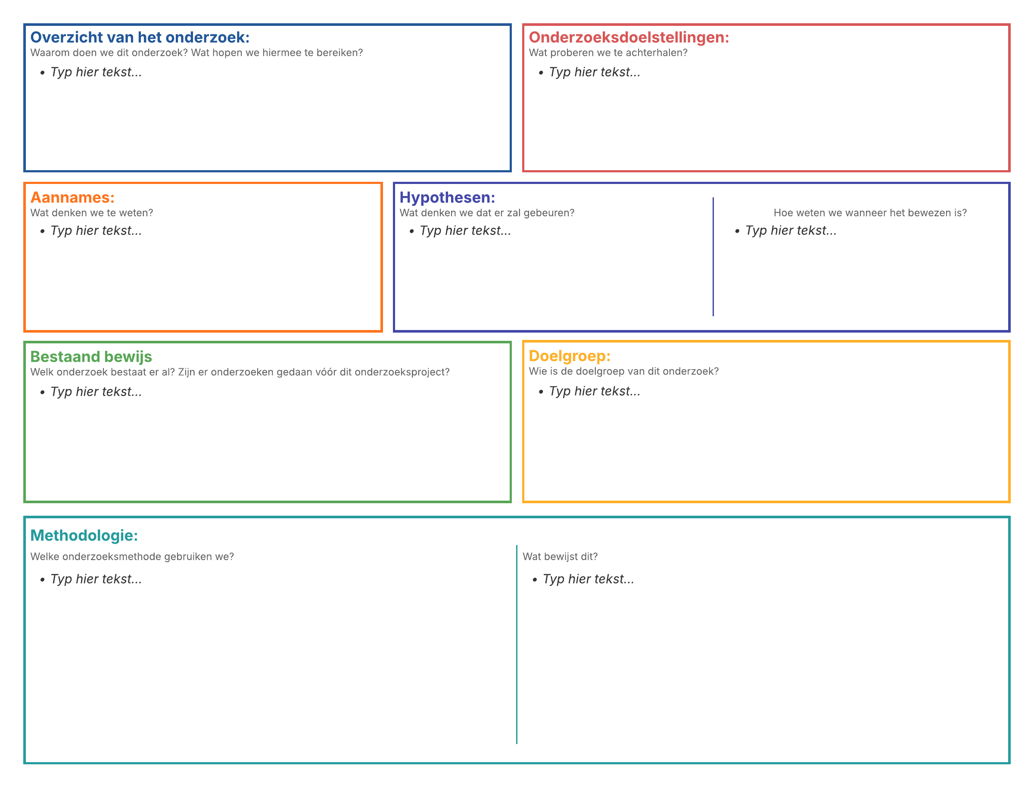Click the 'Wie is de doelgroep' question text
This screenshot has height=788, width=1034.
tap(623, 371)
